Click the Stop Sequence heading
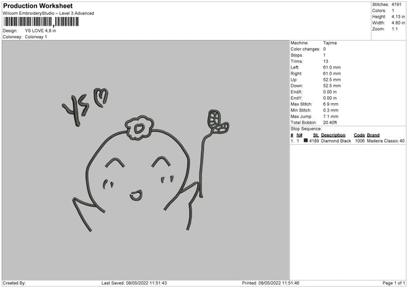 coord(306,129)
